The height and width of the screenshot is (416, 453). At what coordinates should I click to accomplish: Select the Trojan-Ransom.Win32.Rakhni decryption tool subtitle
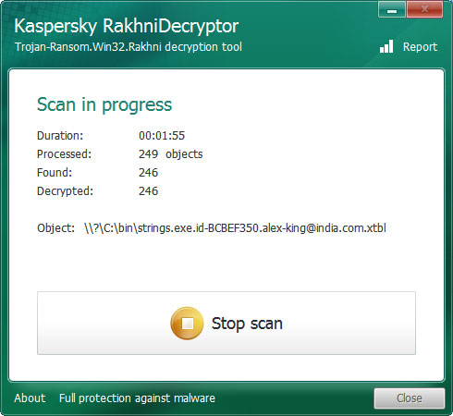tap(129, 47)
